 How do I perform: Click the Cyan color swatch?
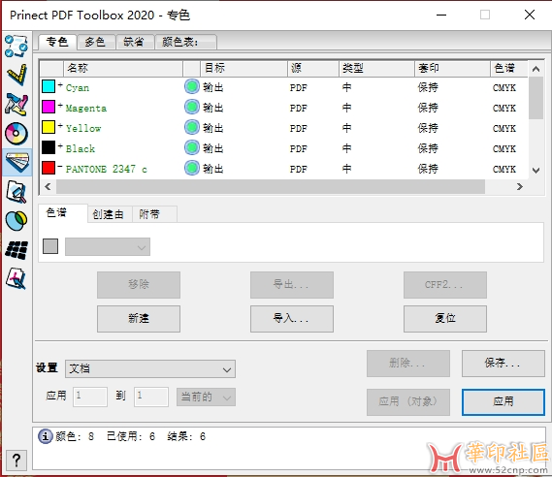click(49, 86)
